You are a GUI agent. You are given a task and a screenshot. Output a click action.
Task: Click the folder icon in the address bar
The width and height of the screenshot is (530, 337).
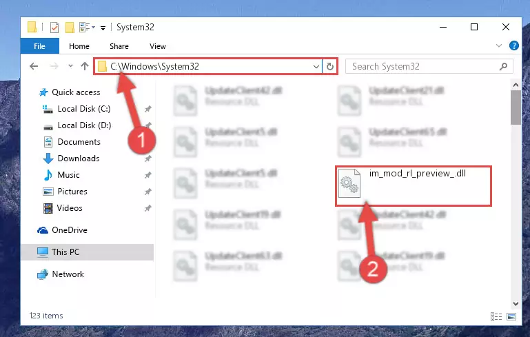(x=102, y=66)
